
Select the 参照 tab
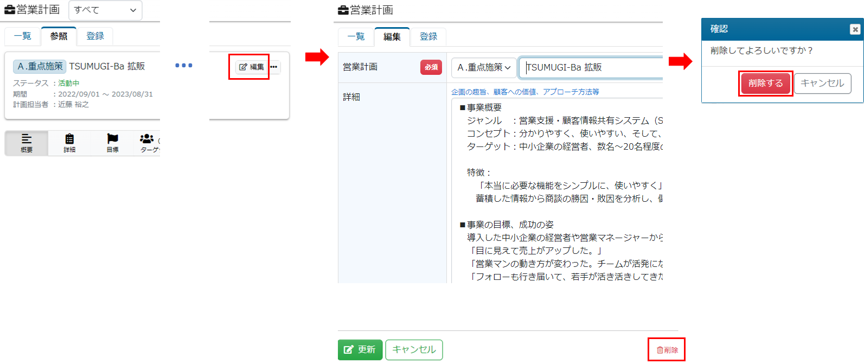point(59,36)
